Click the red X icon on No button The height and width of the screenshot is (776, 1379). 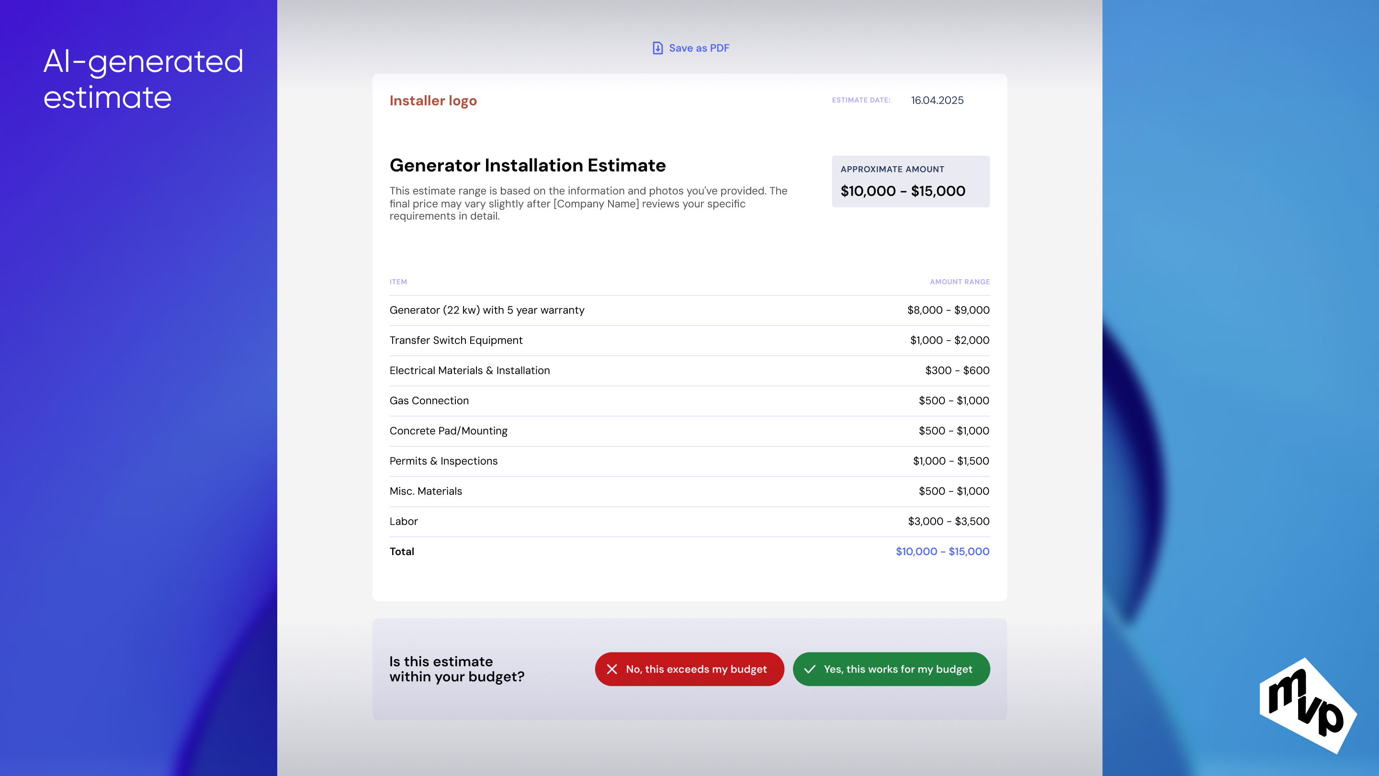(612, 669)
